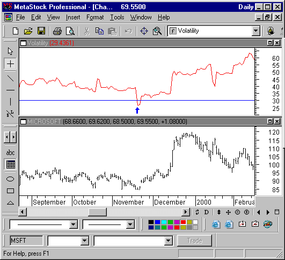Screen dimensions: 285x260
Task: Click the globe chart icon
Action: (x=268, y=224)
